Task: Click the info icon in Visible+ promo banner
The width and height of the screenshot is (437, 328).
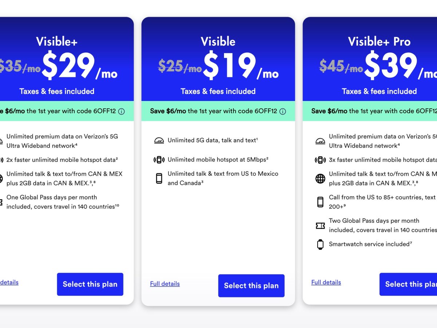Action: (122, 112)
